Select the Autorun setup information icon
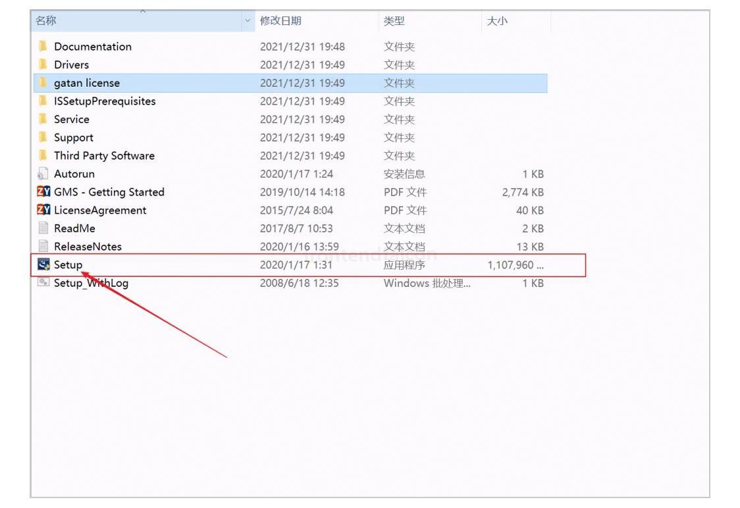 [43, 174]
